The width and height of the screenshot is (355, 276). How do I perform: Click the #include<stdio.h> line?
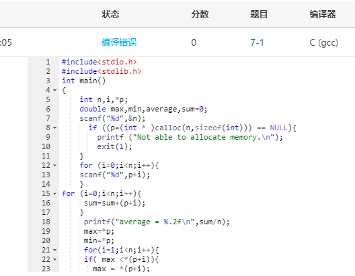click(x=100, y=62)
